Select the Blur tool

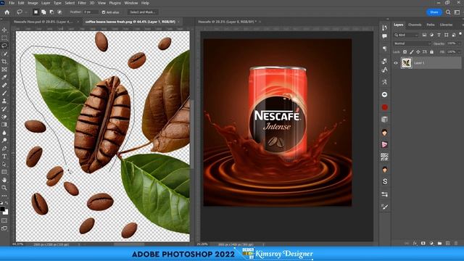(4, 133)
